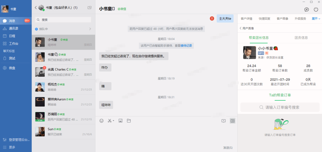
Task: Click the order number search field
Action: [280, 107]
